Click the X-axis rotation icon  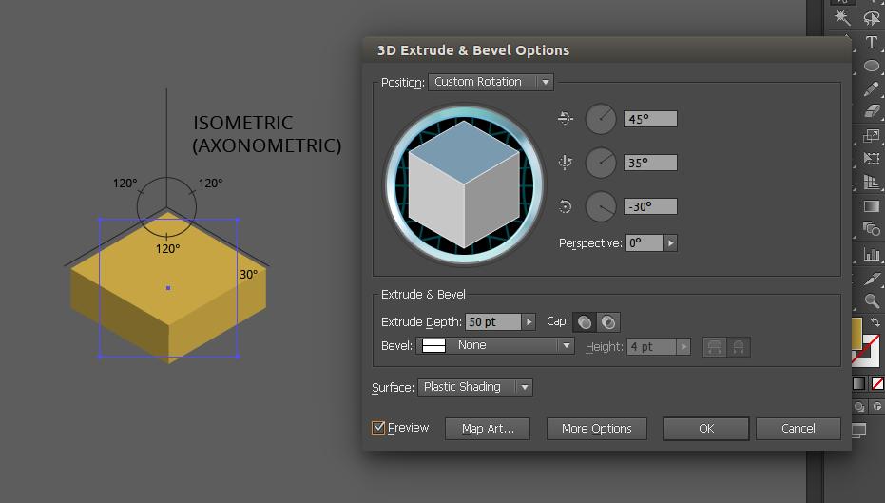point(565,119)
